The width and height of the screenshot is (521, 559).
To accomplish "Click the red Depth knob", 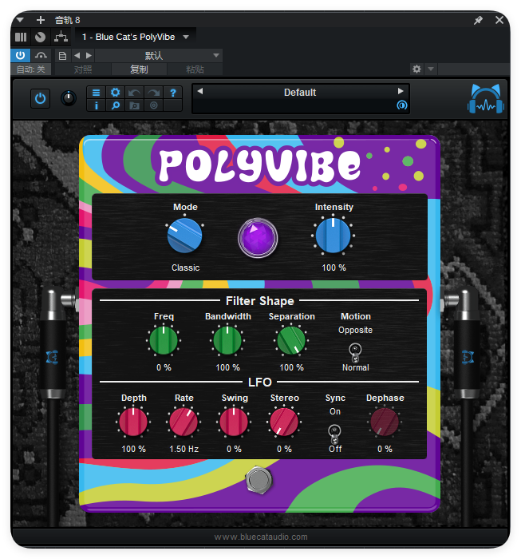I will tap(133, 422).
